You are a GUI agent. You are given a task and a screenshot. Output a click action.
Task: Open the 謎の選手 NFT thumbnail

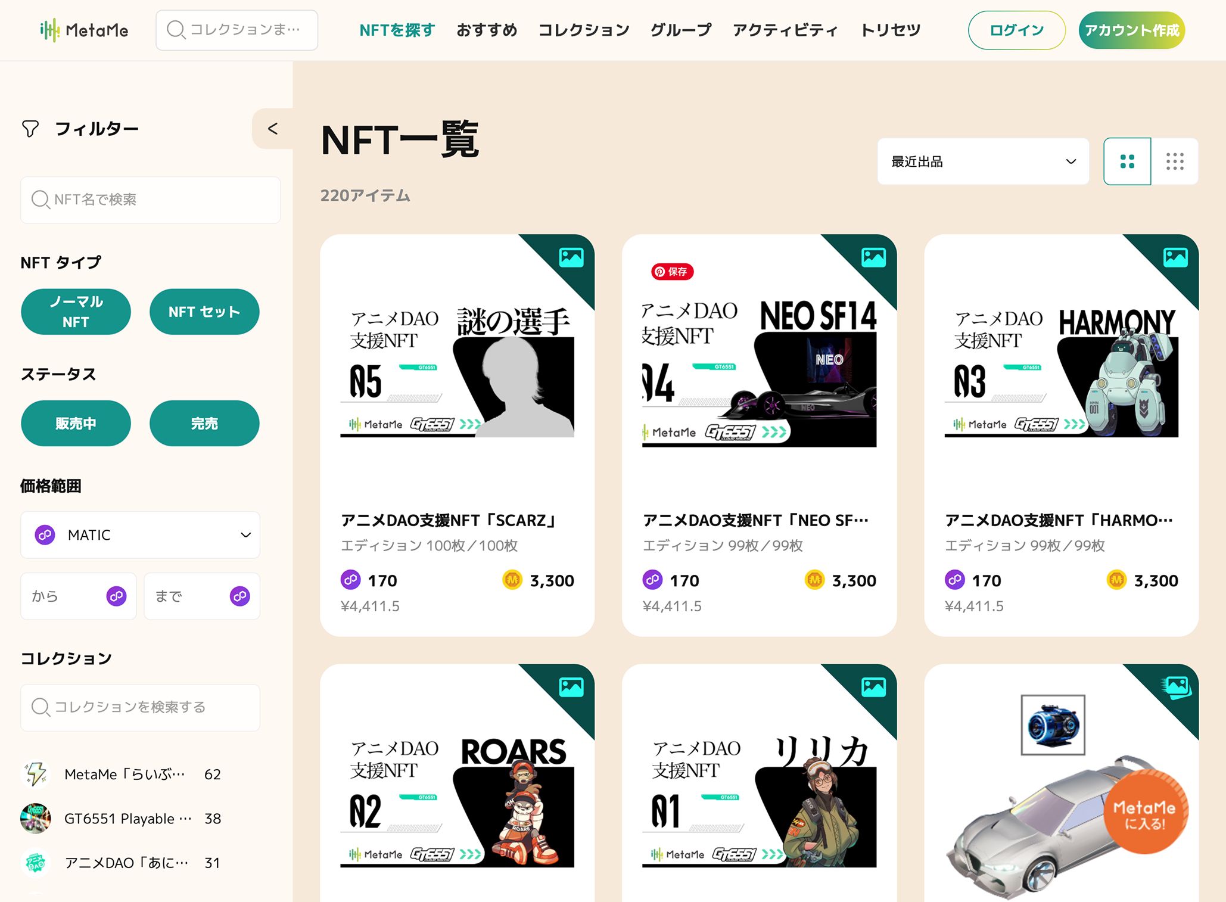(x=458, y=372)
